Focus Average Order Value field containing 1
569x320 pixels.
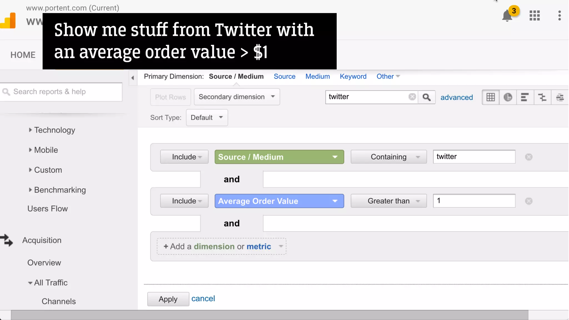474,201
